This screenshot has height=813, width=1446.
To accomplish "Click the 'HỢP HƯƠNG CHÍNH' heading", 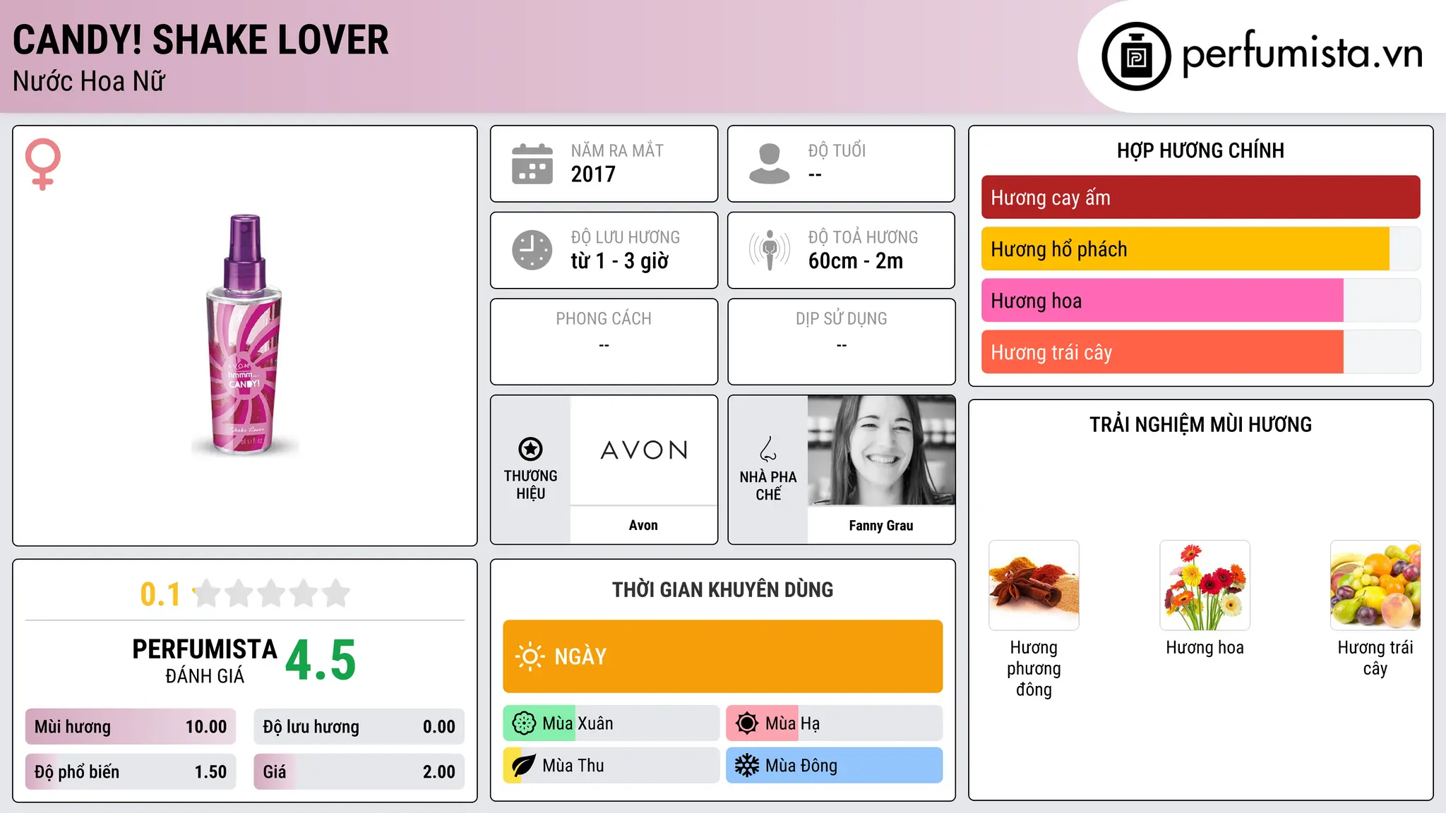I will point(1200,150).
